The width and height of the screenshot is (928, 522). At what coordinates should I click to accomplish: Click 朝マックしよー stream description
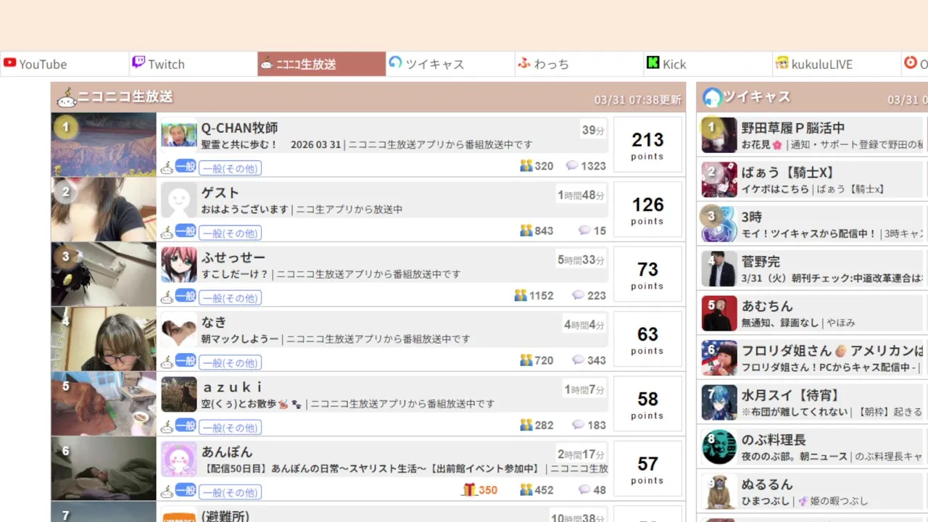click(336, 339)
